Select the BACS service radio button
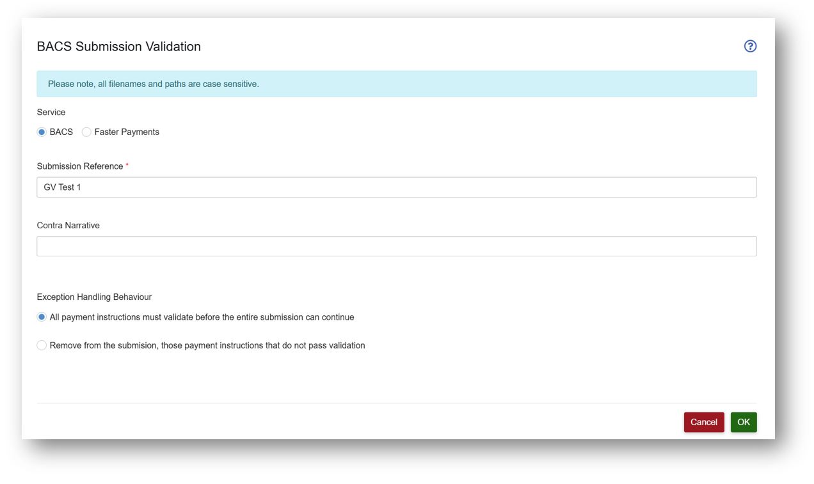The image size is (814, 484). (42, 132)
